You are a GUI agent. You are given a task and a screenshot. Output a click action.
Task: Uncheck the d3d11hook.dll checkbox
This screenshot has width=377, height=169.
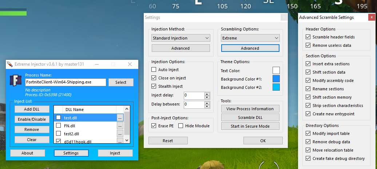point(59,141)
